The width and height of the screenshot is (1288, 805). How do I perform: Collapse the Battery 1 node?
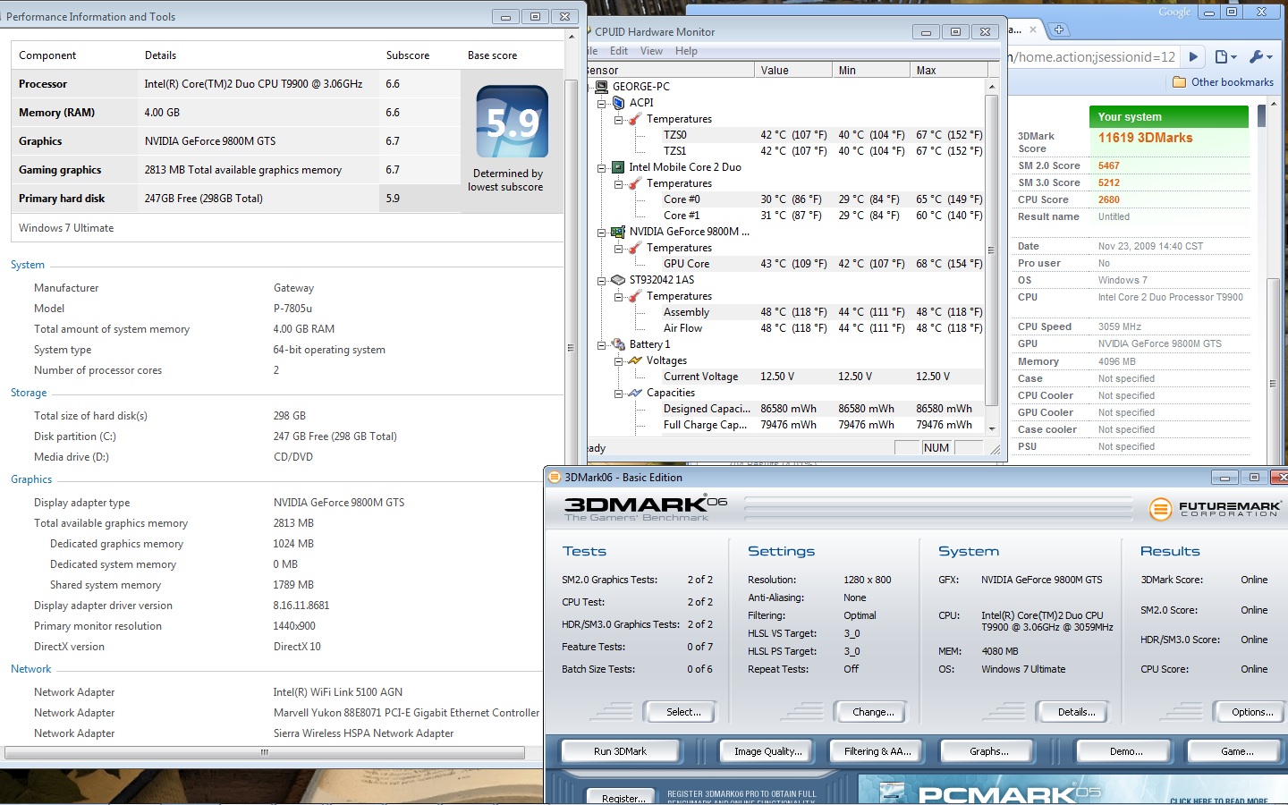pos(602,344)
